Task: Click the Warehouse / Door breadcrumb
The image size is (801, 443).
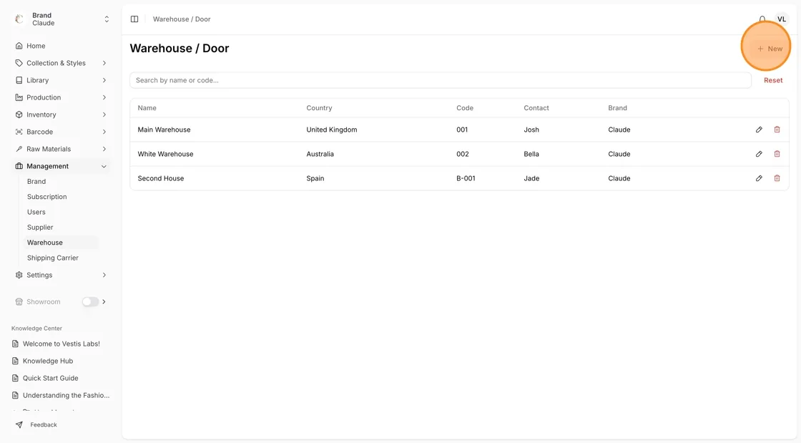Action: (x=182, y=19)
